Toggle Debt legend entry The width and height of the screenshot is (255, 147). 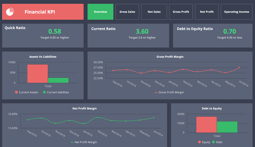(x=217, y=142)
